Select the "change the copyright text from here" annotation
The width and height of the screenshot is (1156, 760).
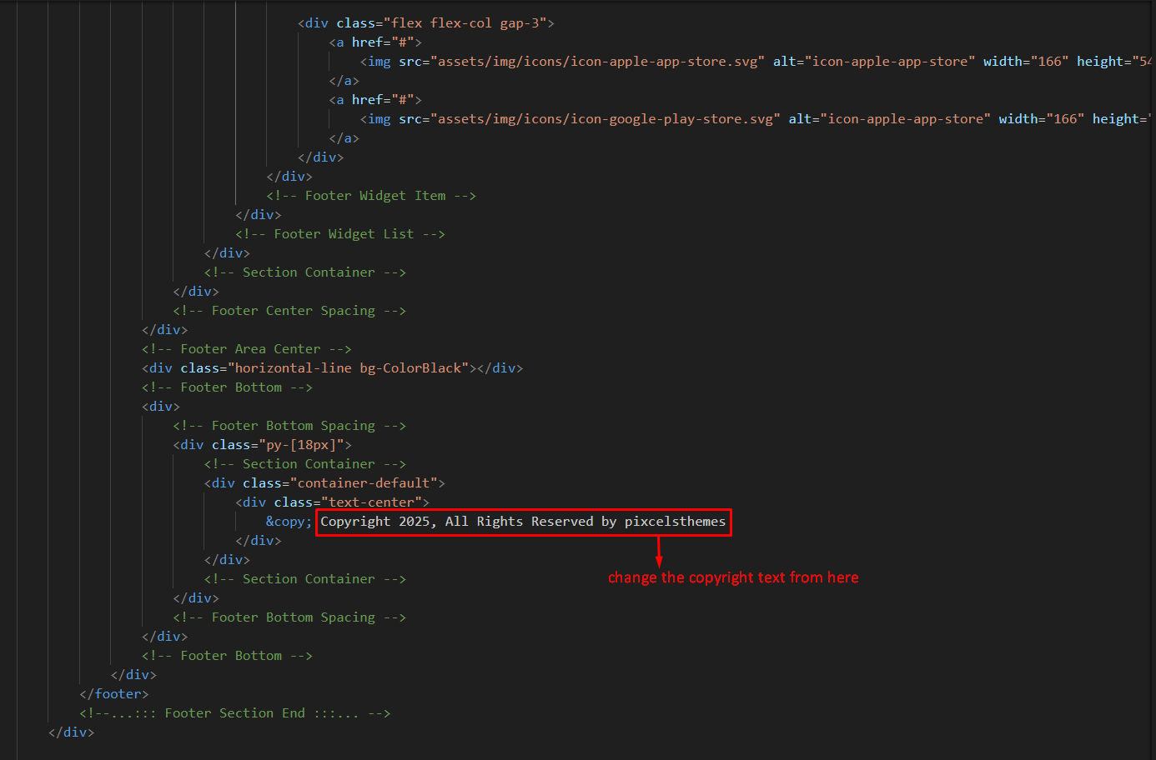click(x=733, y=577)
